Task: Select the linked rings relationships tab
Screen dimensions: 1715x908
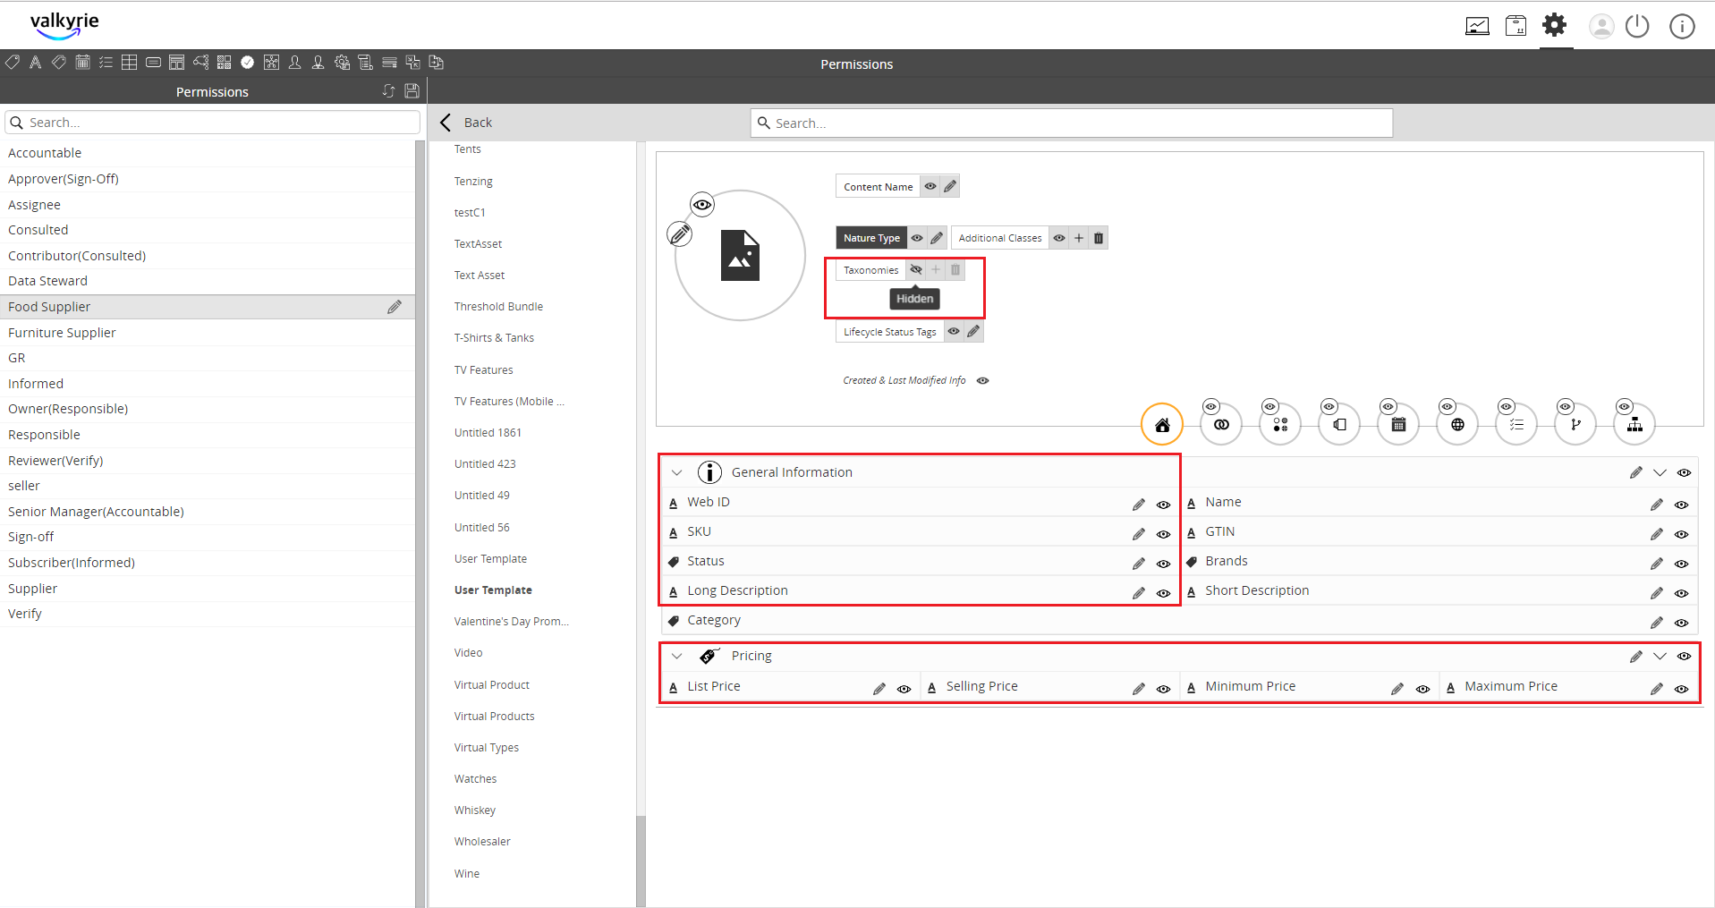Action: (1221, 425)
